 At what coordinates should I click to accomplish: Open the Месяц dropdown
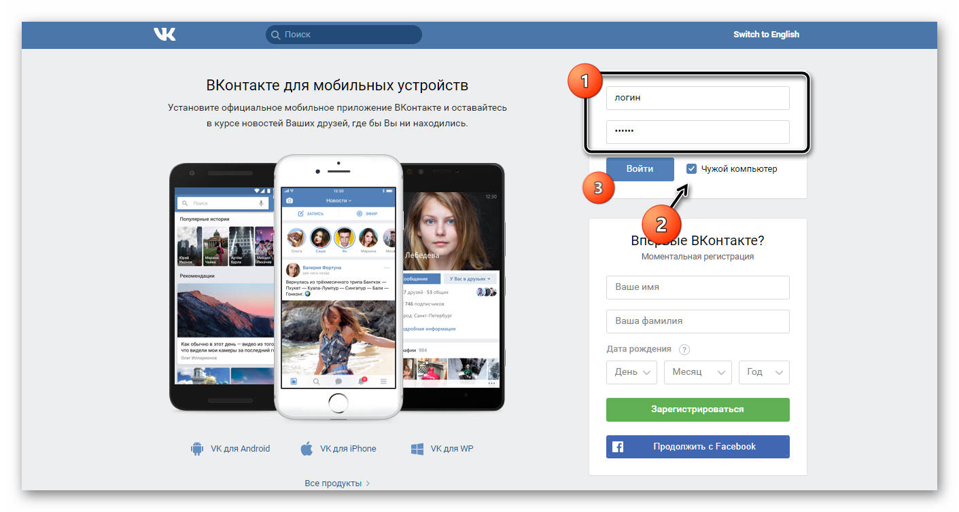point(698,372)
